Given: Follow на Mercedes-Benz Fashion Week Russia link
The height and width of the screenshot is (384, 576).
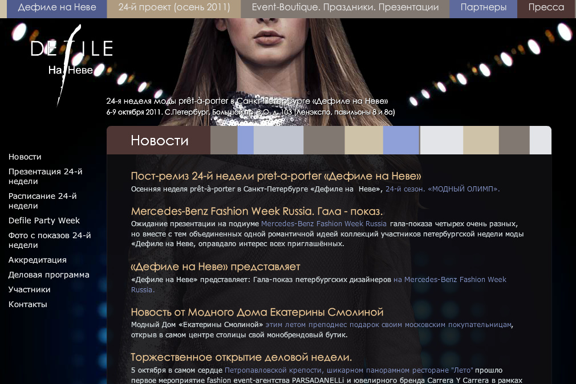Looking at the screenshot, I should pyautogui.click(x=318, y=284).
